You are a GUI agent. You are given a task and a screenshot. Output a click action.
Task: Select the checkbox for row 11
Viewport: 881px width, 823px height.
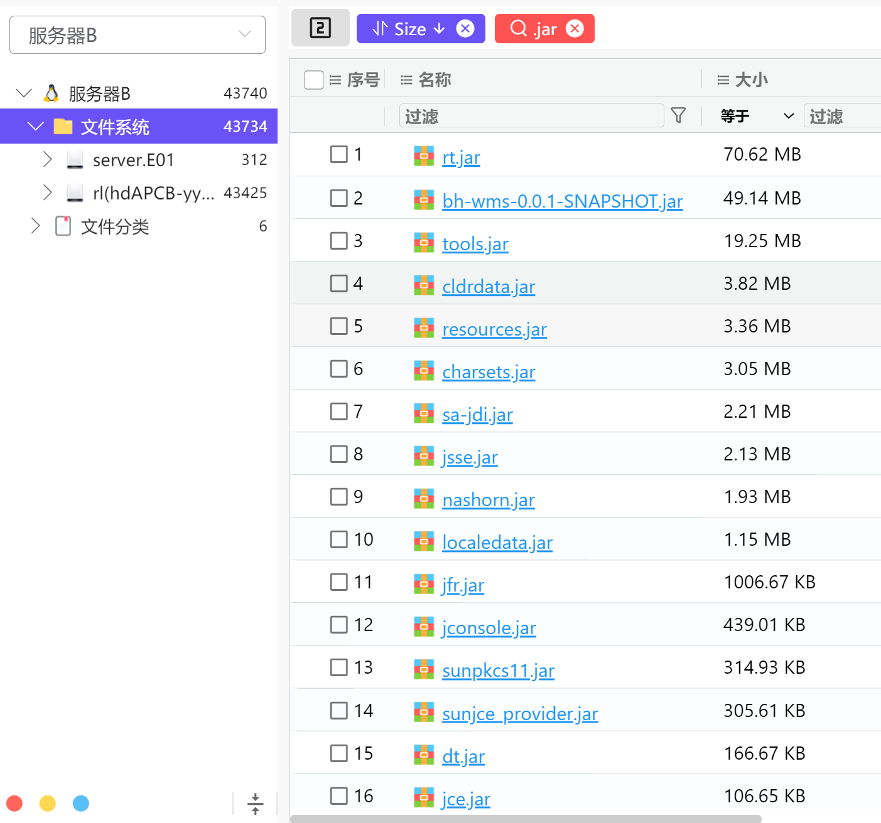point(339,582)
